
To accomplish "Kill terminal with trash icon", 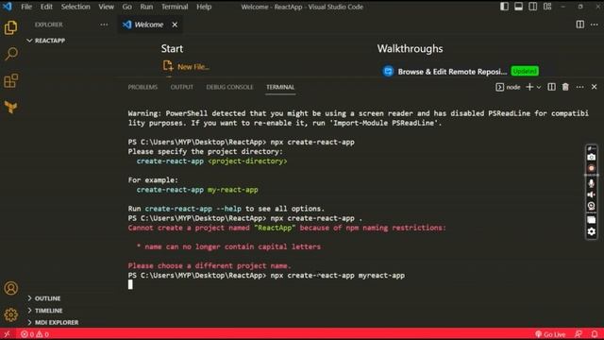I will click(x=565, y=87).
